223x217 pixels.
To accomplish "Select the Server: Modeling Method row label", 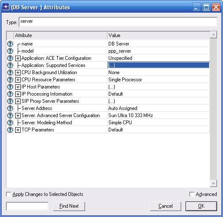I will coord(47,123).
